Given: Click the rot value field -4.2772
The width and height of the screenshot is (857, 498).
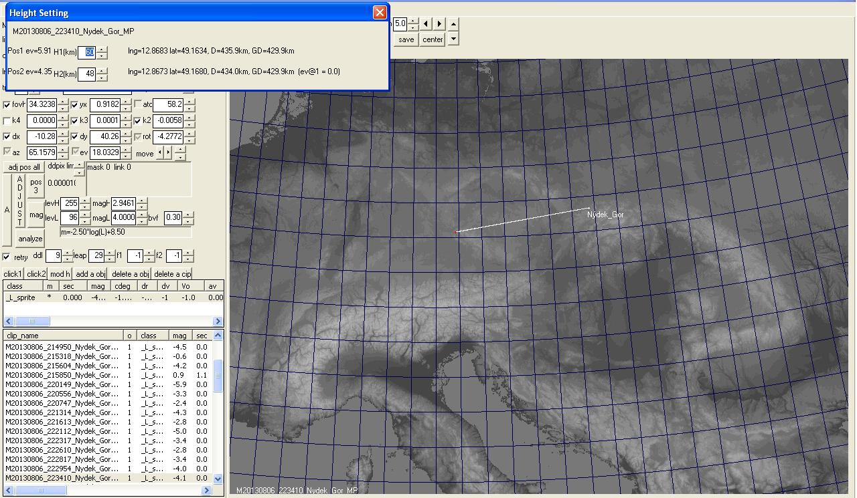Looking at the screenshot, I should 167,137.
